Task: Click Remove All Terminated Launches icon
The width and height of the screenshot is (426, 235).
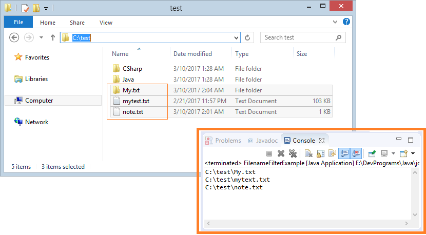Action: (293, 153)
